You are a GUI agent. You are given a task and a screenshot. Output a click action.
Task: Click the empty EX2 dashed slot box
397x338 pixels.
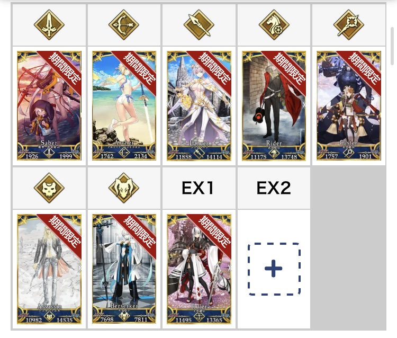point(274,269)
